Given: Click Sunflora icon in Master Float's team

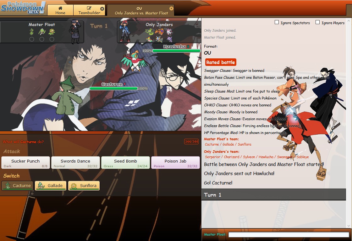Looking at the screenshot, I should [52, 32].
